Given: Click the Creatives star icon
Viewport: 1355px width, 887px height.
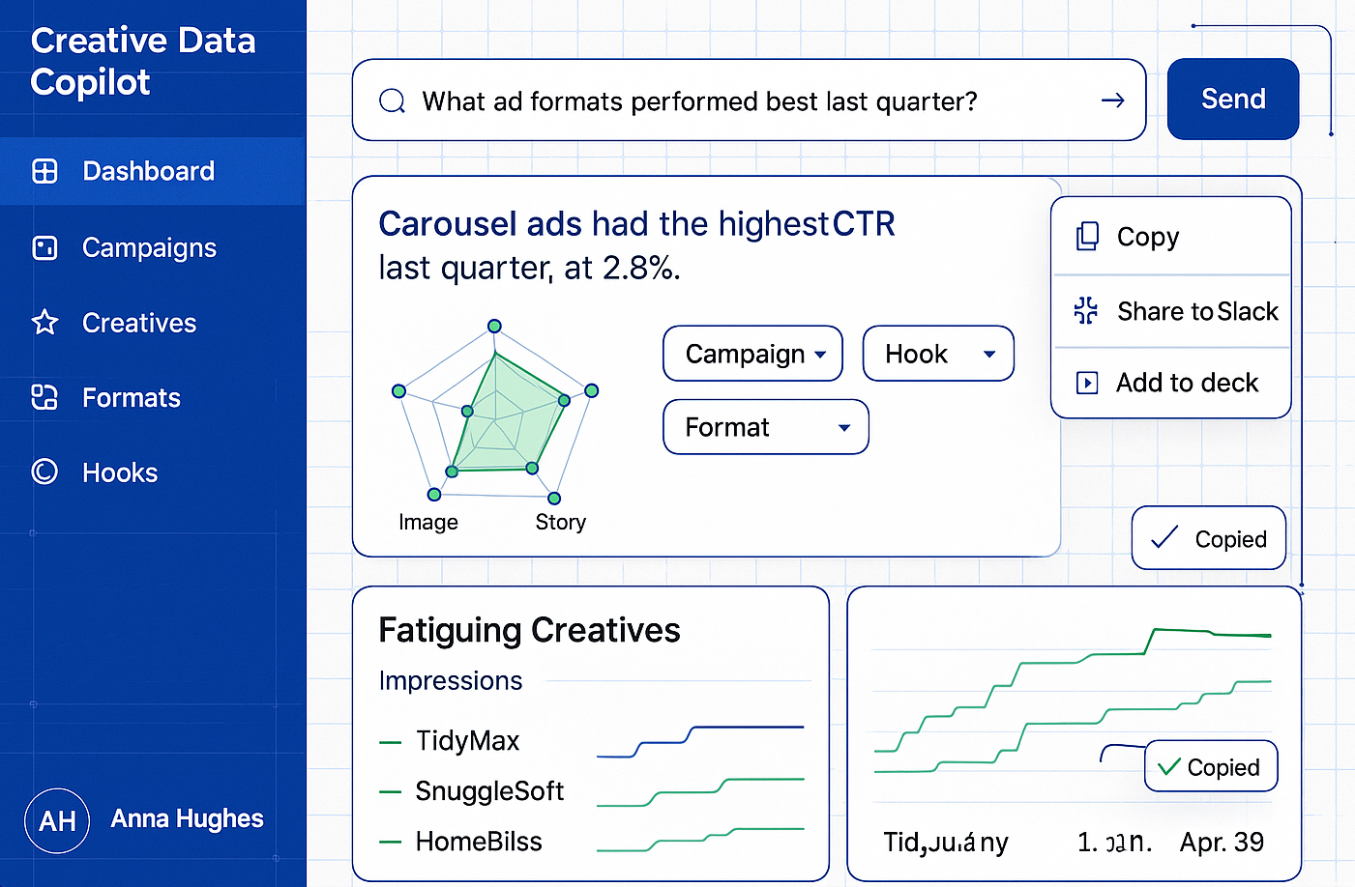Looking at the screenshot, I should (x=45, y=323).
